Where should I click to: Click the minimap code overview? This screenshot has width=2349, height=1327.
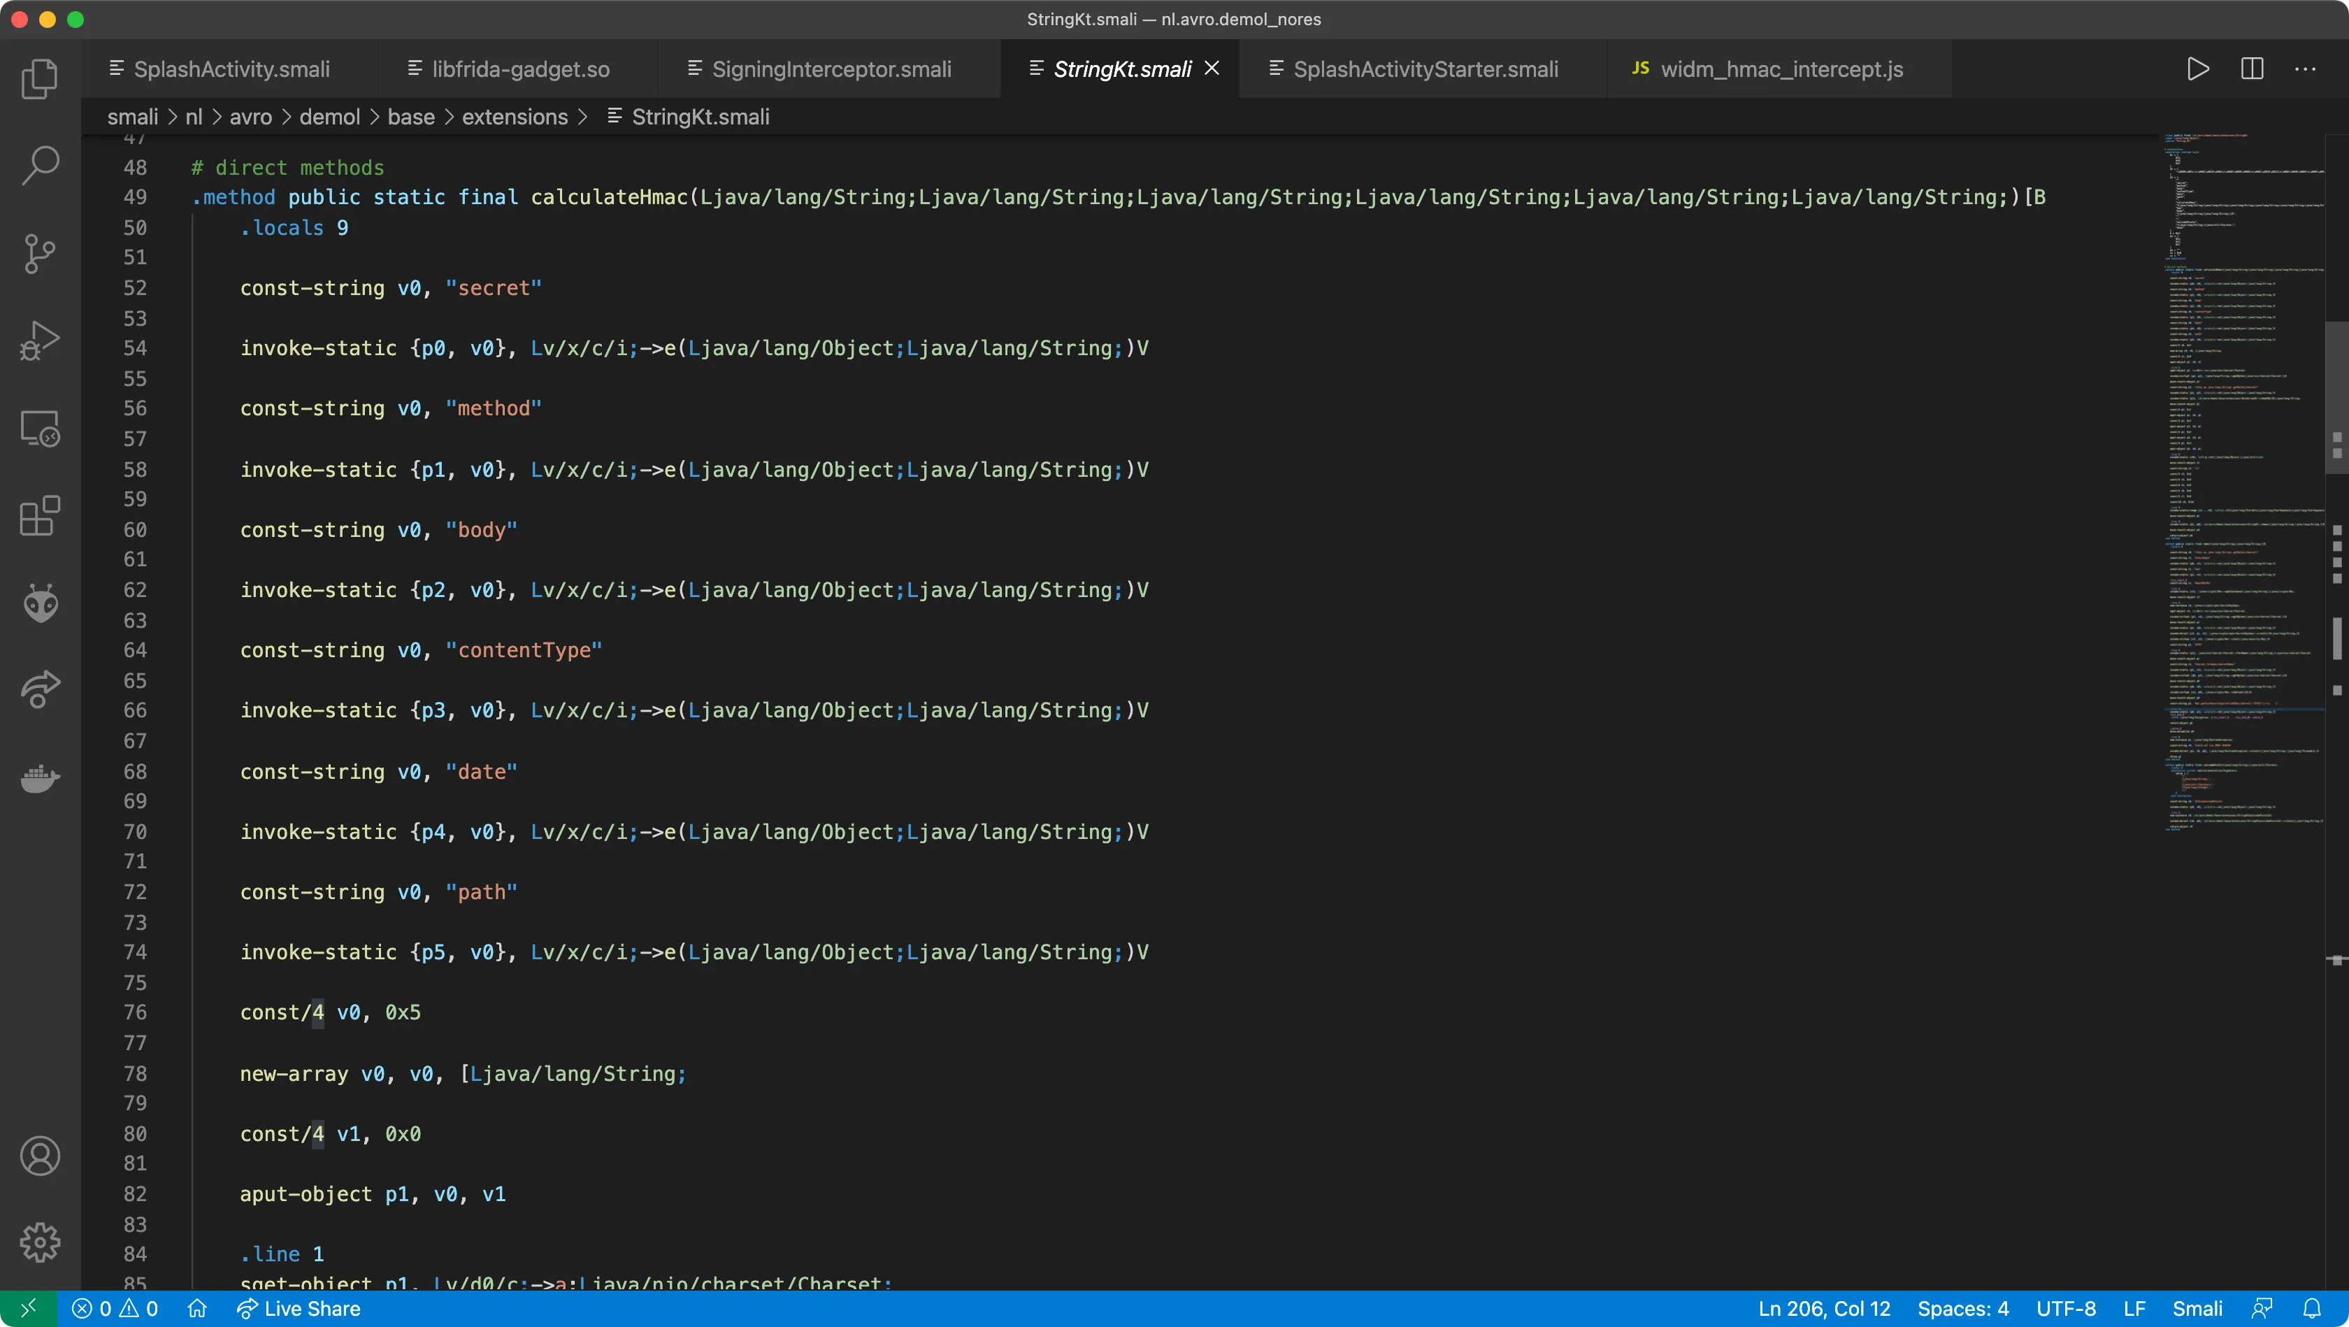[x=2243, y=483]
